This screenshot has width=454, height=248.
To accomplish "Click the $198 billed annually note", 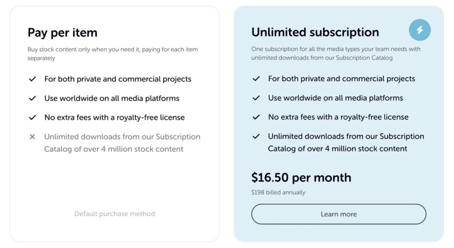I will point(278,193).
